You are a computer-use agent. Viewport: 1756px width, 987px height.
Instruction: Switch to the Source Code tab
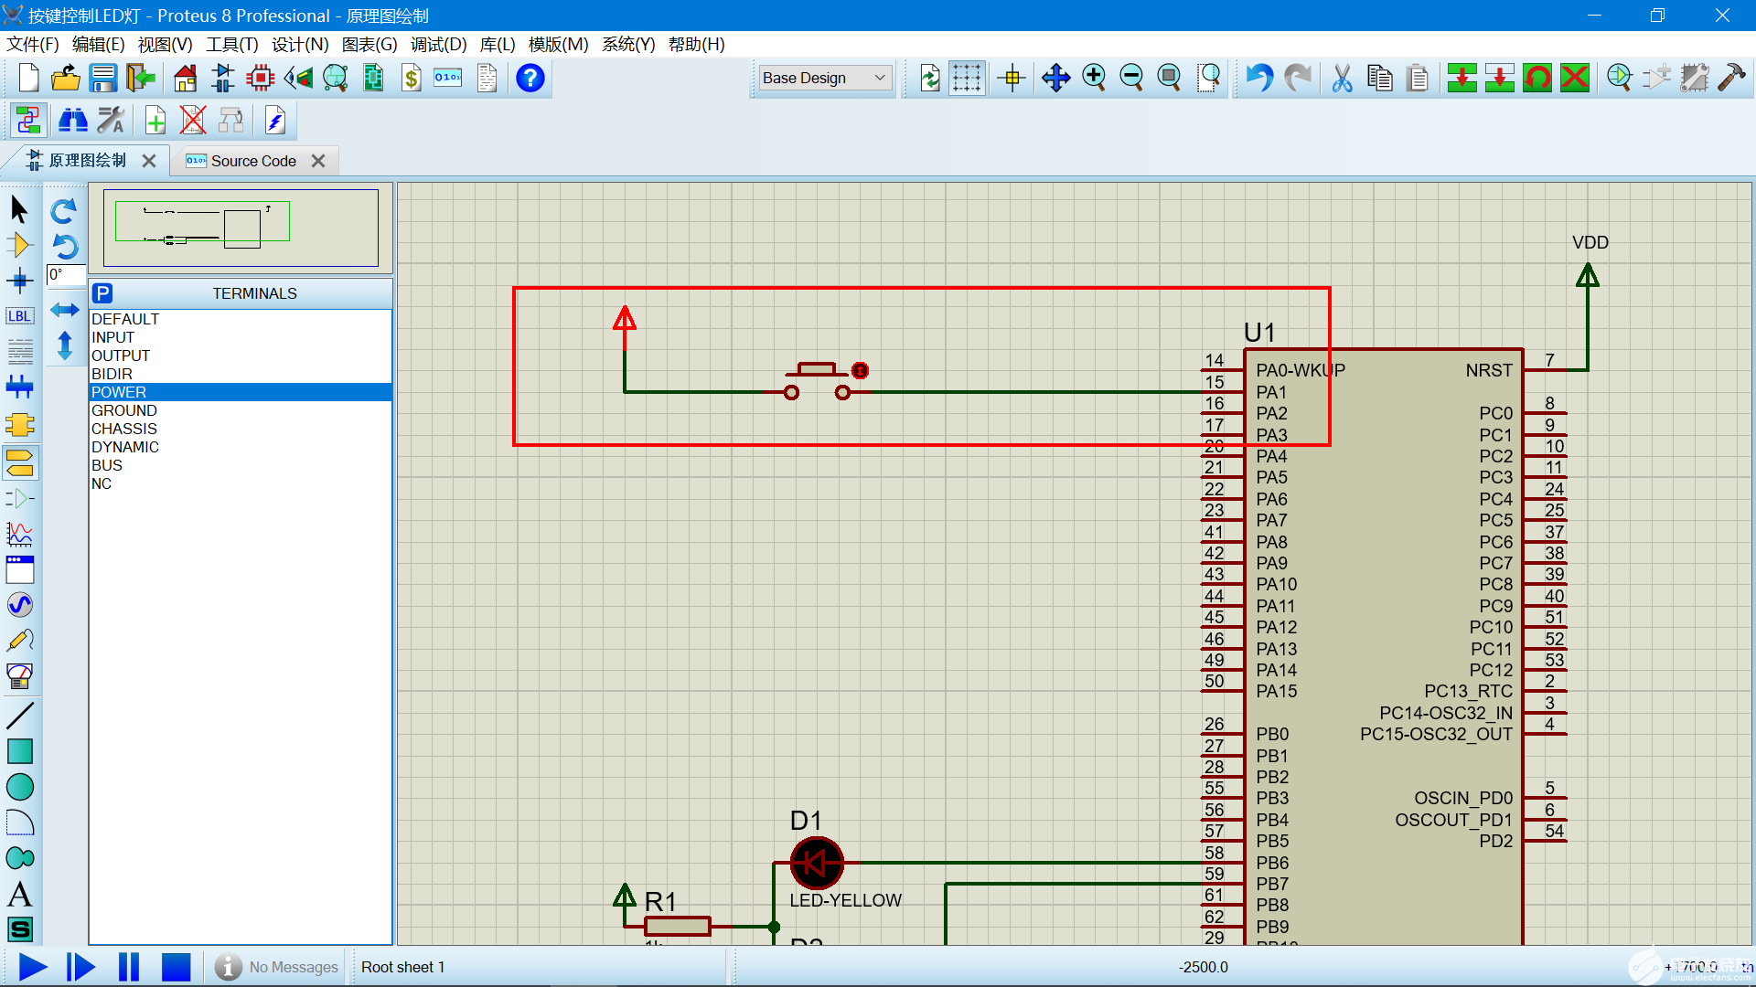click(253, 161)
